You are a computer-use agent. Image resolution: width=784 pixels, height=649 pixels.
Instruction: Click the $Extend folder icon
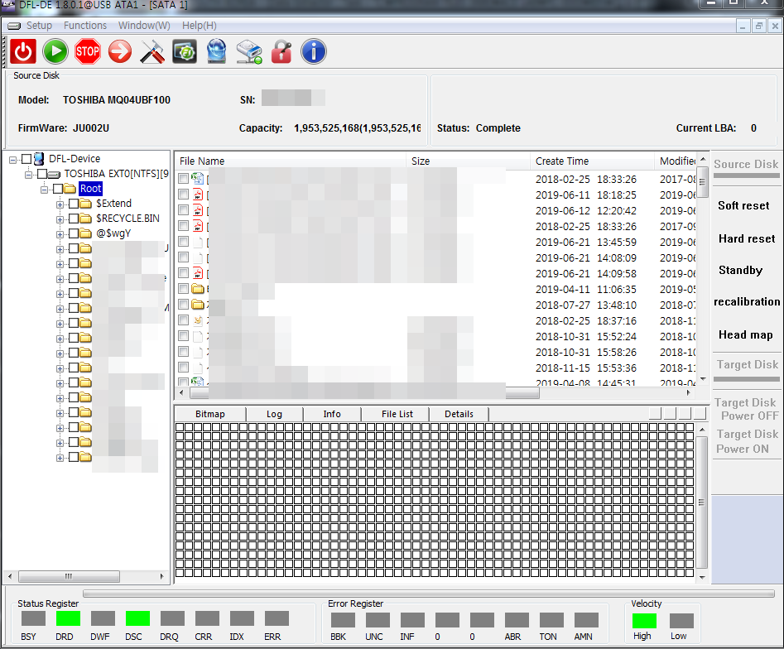(86, 204)
